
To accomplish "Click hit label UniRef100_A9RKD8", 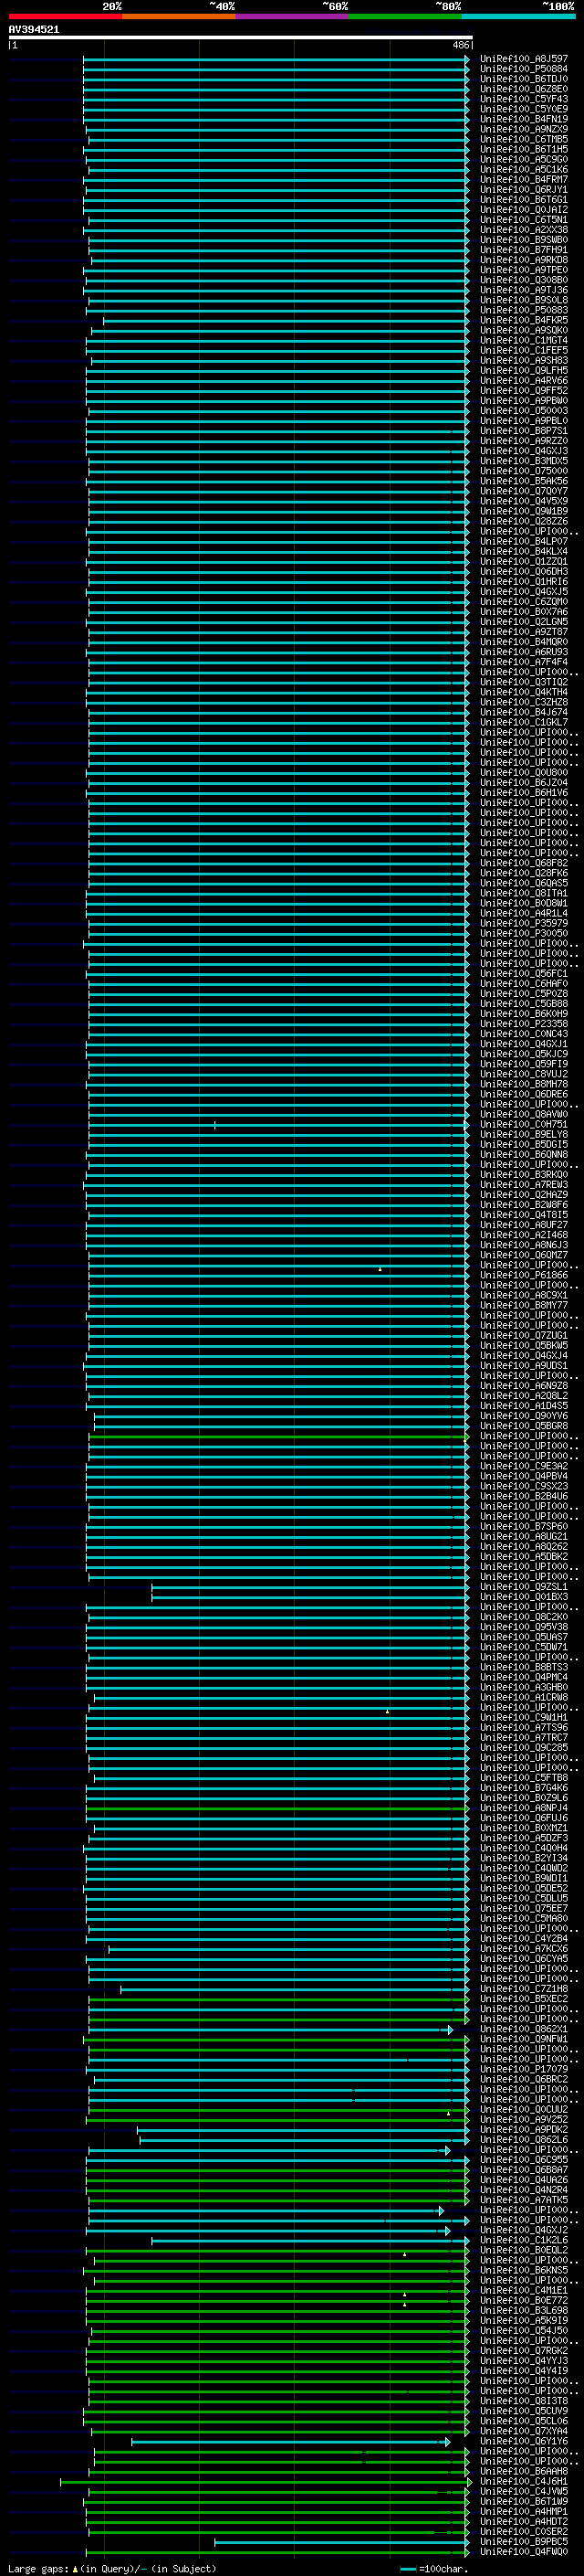I will coord(524,260).
